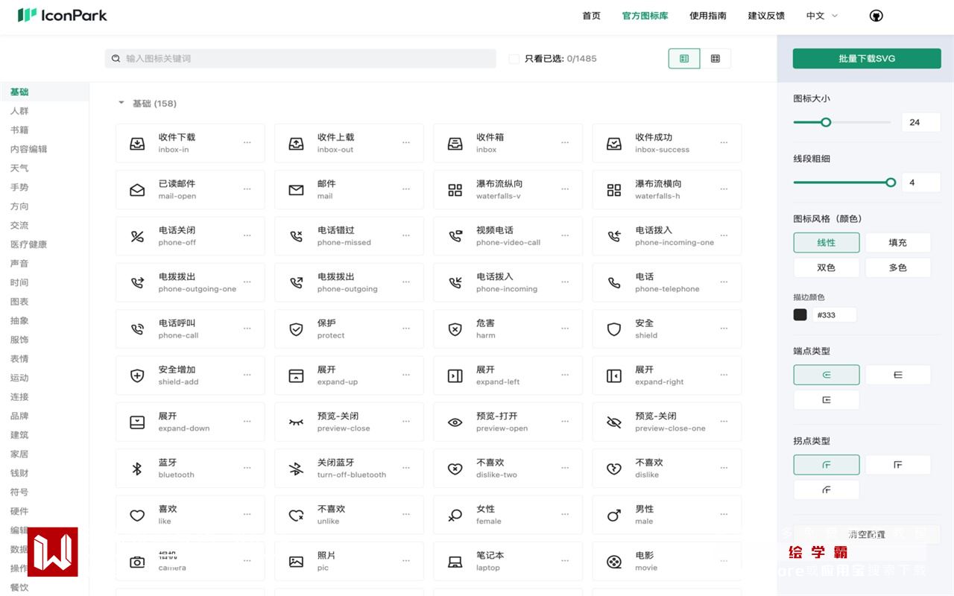Go to the 天气 category in the sidebar
This screenshot has height=596, width=954.
[x=19, y=168]
